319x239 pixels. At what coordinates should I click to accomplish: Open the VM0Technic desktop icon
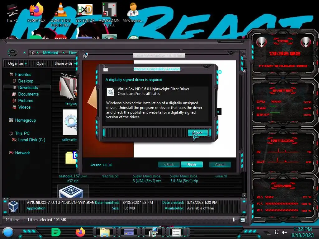[133, 12]
